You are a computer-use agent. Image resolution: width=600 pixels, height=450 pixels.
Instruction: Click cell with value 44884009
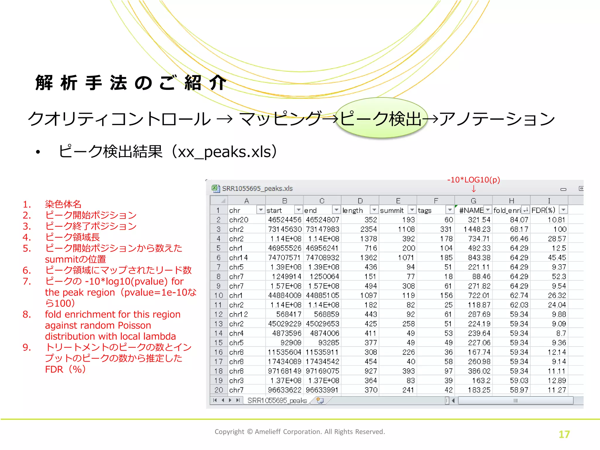click(284, 295)
